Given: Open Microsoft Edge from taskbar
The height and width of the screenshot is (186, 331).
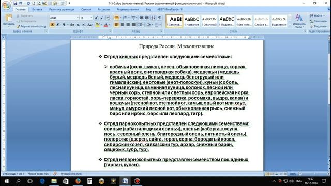Looking at the screenshot, I should tap(42, 181).
